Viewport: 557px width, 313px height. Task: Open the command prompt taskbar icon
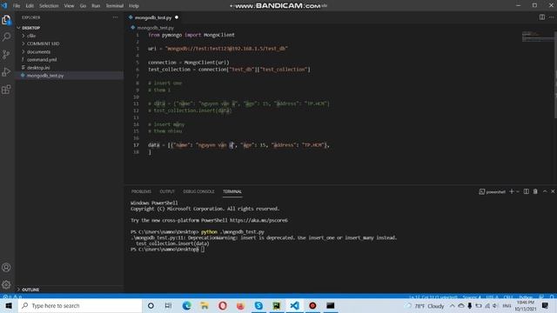pyautogui.click(x=331, y=305)
